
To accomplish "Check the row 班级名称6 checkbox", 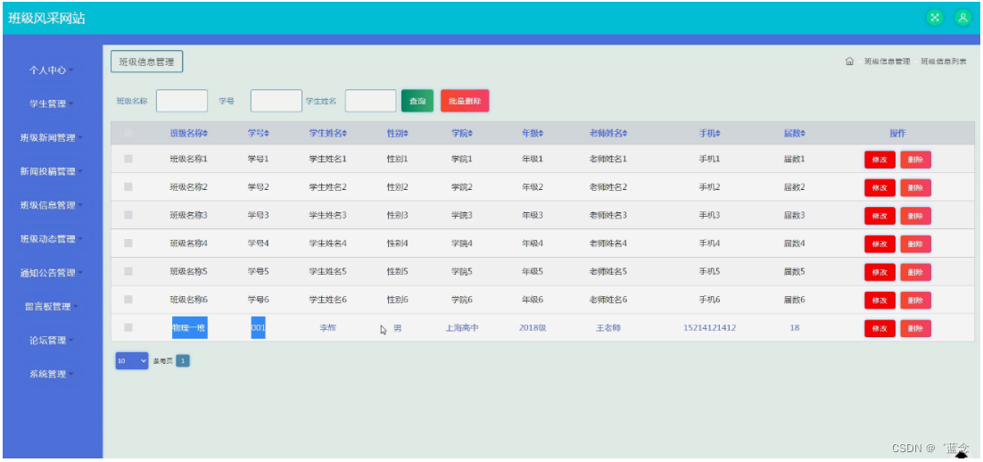I will [x=128, y=300].
